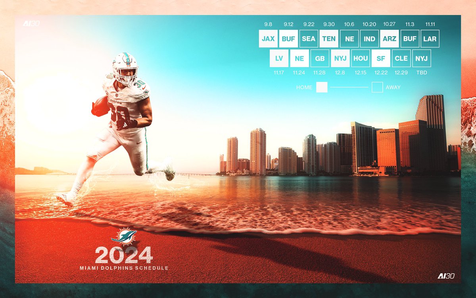This screenshot has height=298, width=476.
Task: Click the 11.24 date text
Action: click(299, 73)
